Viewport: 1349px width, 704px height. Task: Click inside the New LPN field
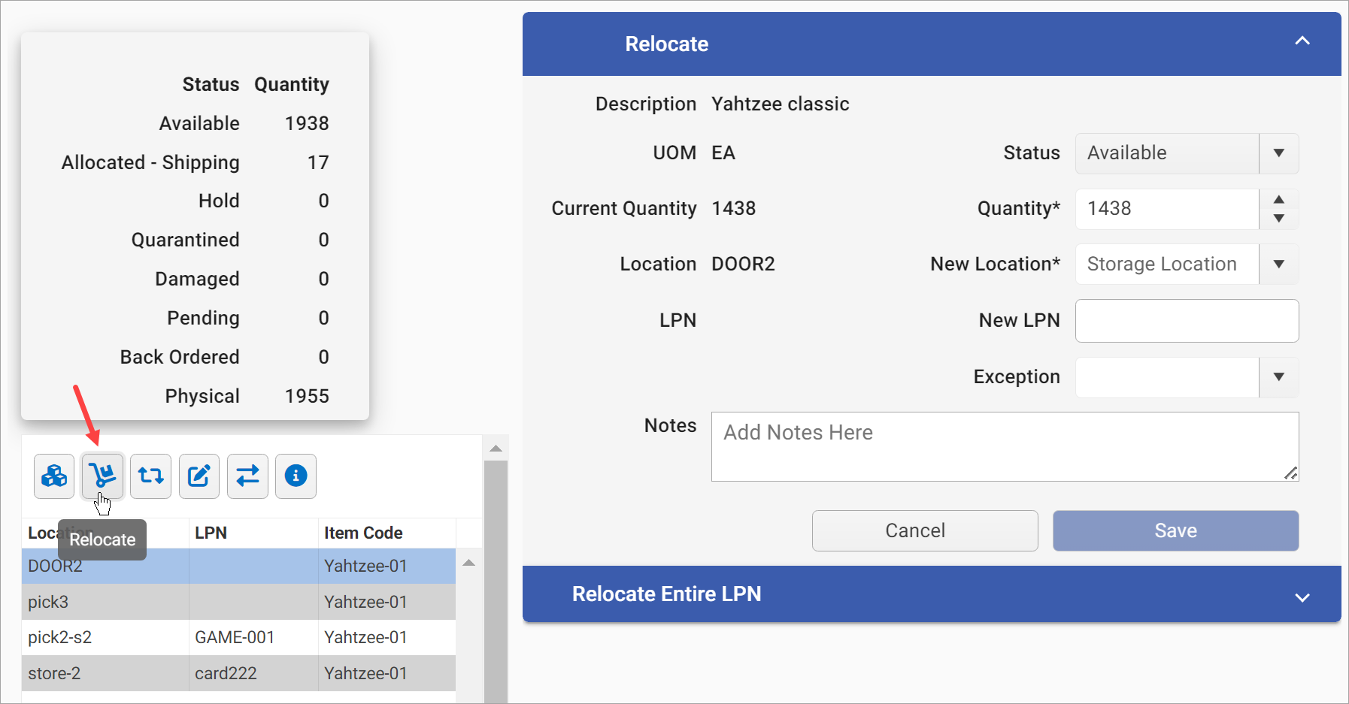pyautogui.click(x=1187, y=320)
